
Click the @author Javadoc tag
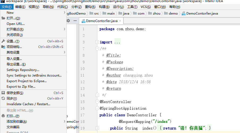(x=114, y=75)
